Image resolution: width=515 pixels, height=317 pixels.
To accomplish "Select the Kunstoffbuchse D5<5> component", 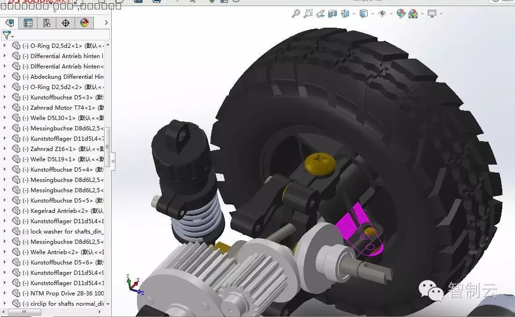I will [62, 200].
